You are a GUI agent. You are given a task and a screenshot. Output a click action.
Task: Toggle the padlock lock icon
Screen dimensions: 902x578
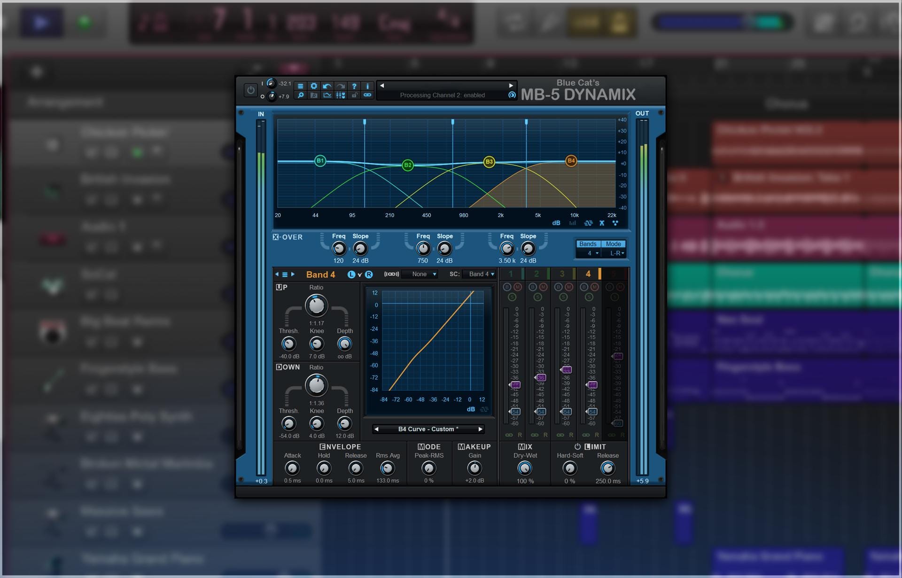click(x=354, y=95)
